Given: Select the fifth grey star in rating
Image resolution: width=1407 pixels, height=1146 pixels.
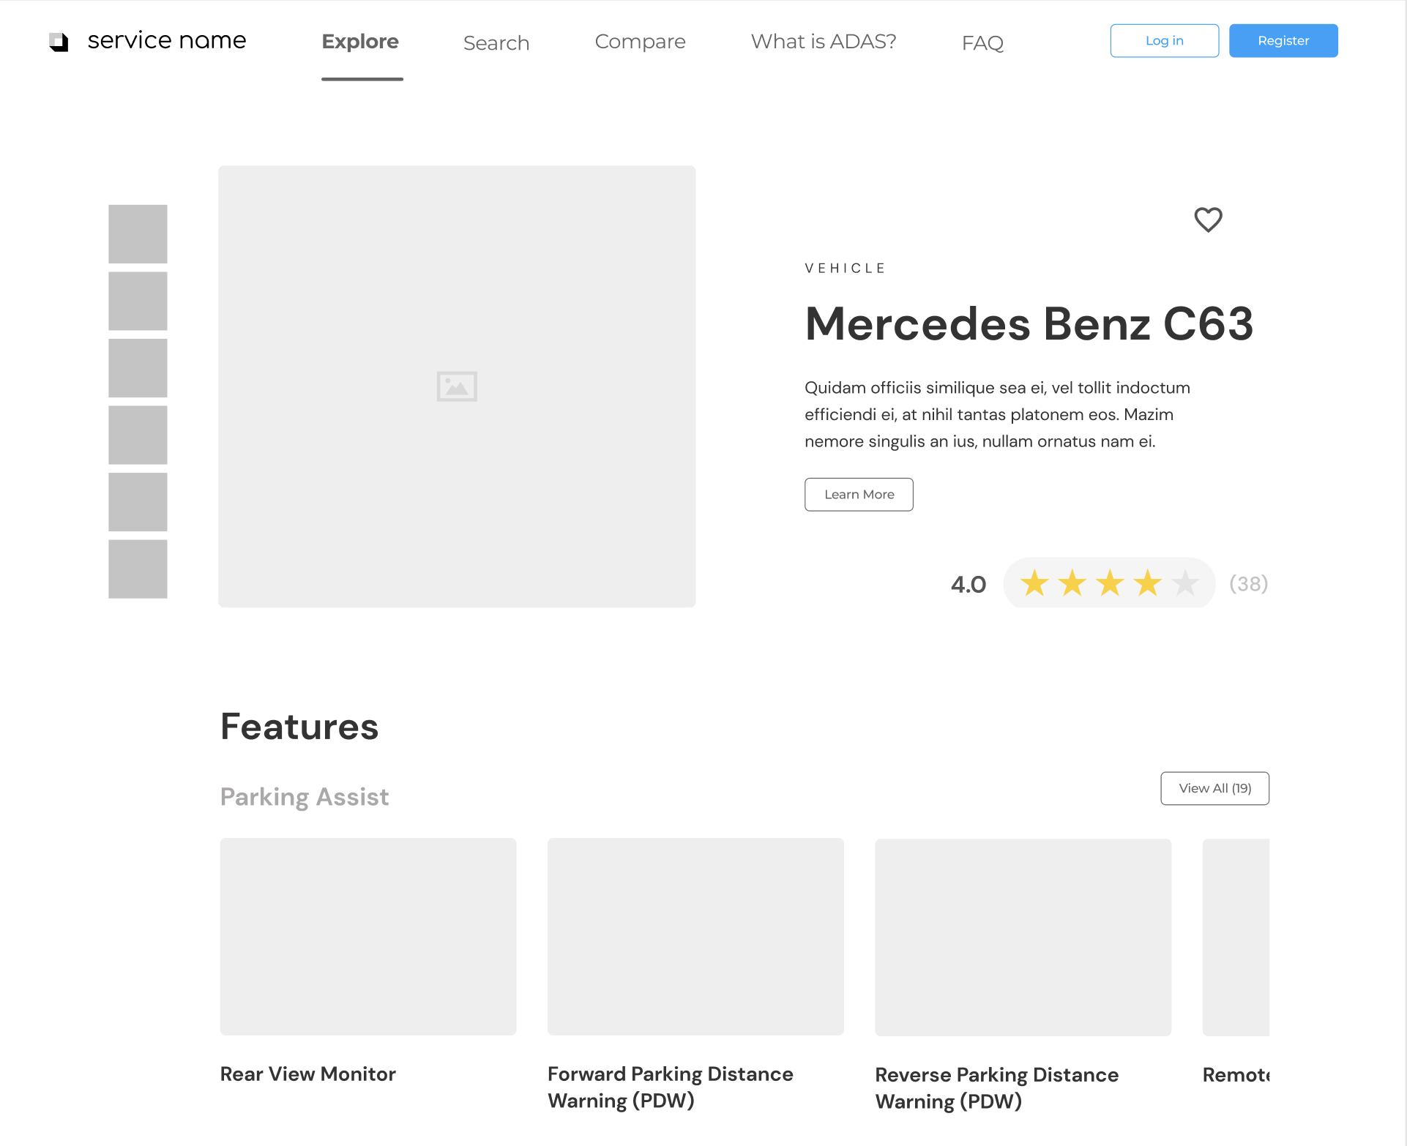Looking at the screenshot, I should pos(1184,583).
